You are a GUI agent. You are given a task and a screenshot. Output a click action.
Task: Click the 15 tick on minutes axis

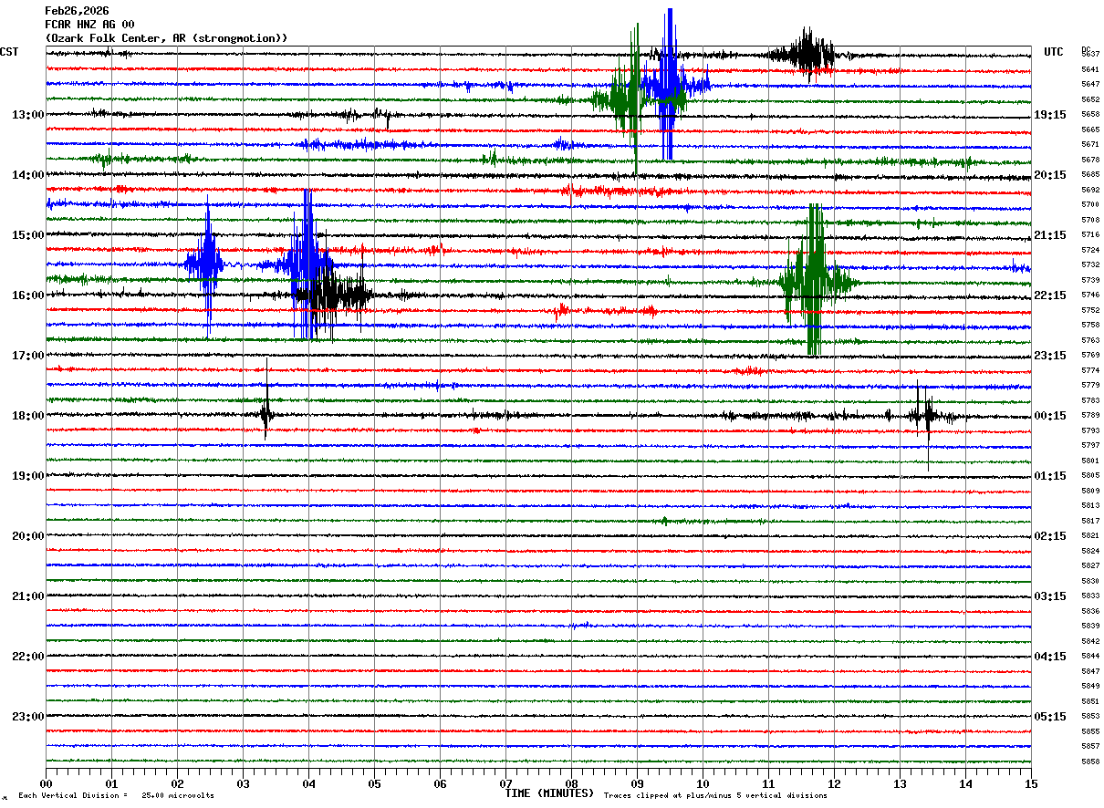(x=1030, y=783)
